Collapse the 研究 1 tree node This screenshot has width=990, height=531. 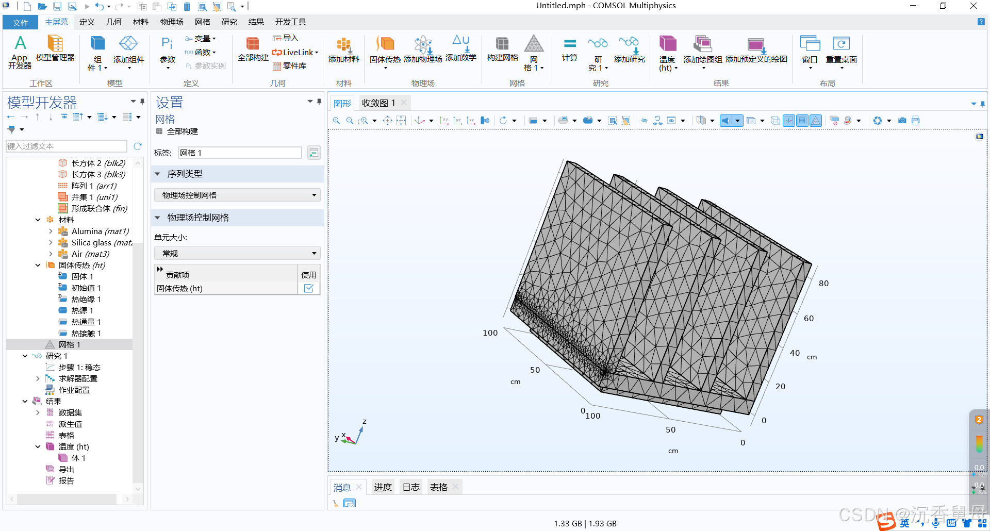(x=25, y=356)
